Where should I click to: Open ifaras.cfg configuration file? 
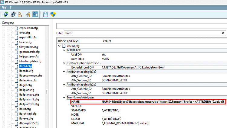click(25, 109)
